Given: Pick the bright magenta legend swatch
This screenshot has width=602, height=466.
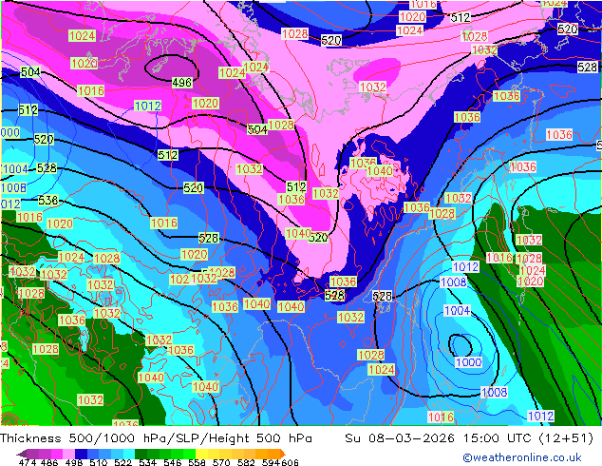Looking at the screenshot, I should point(57,454).
